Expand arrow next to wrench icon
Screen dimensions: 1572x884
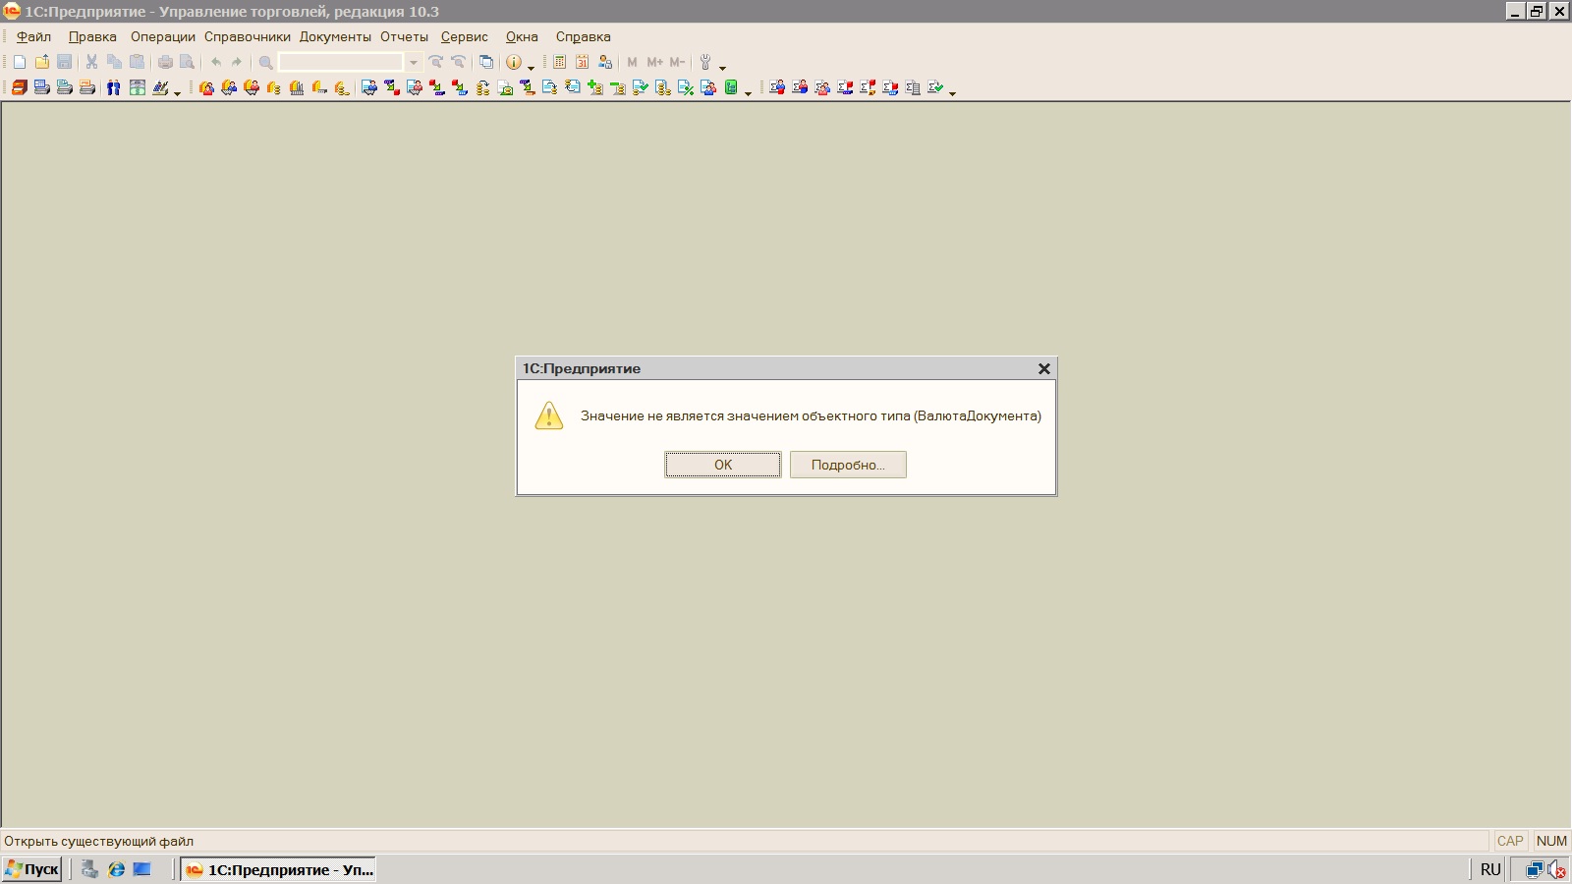point(722,68)
